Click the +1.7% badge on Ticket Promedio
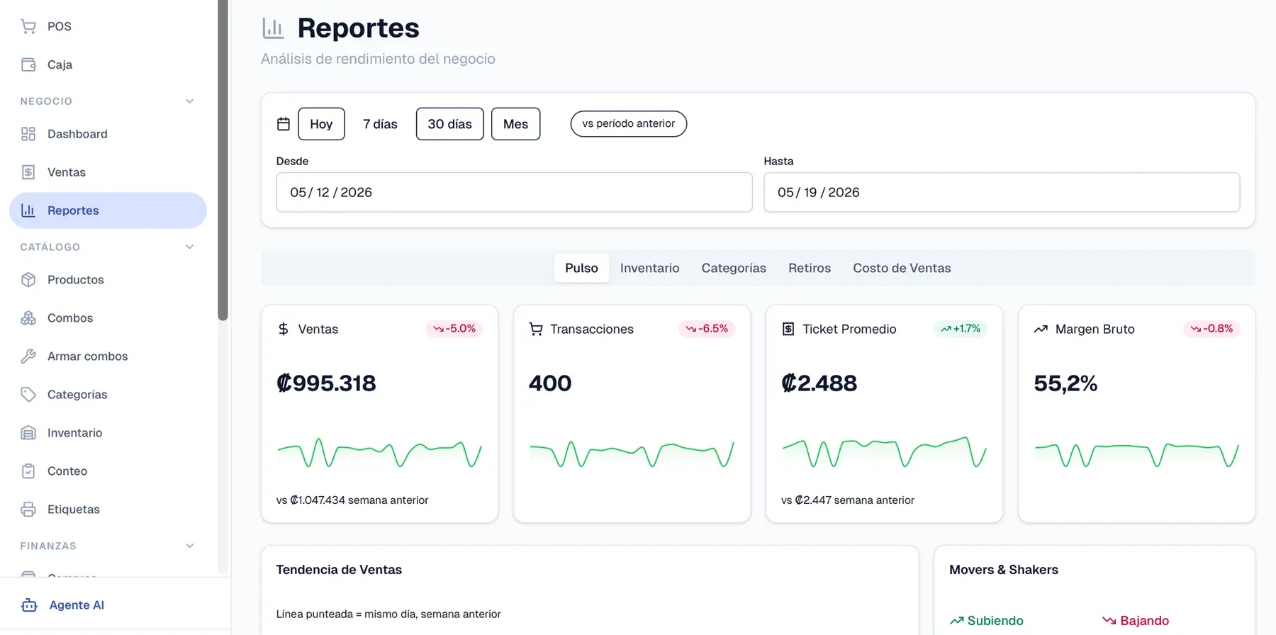Screen dimensions: 1276x635 tap(961, 329)
